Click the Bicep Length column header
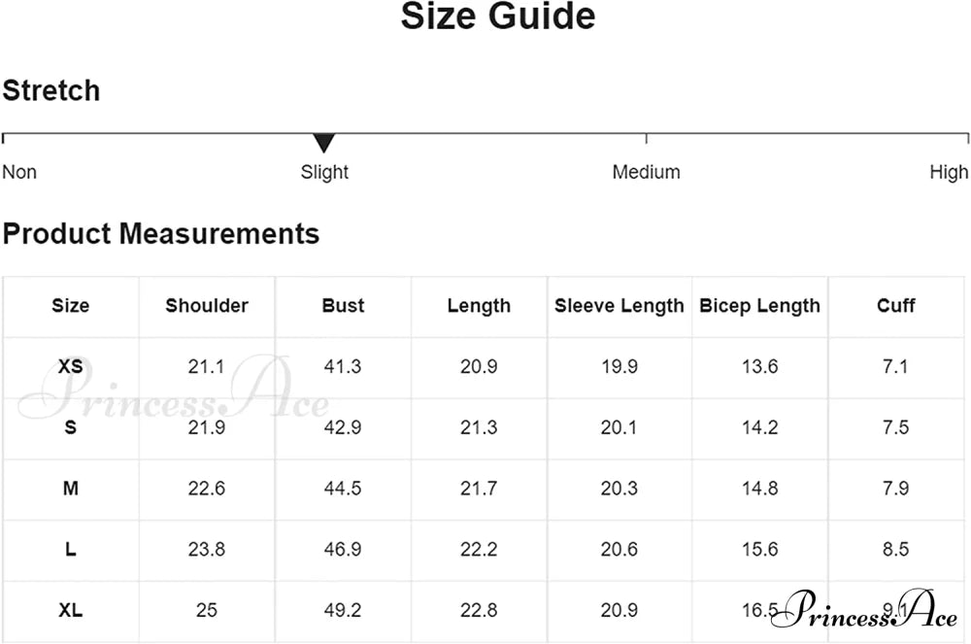The image size is (971, 644). pyautogui.click(x=759, y=306)
